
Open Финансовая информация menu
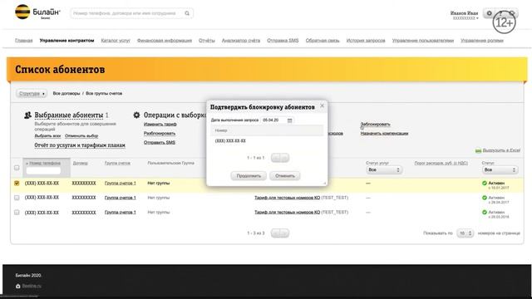[165, 41]
